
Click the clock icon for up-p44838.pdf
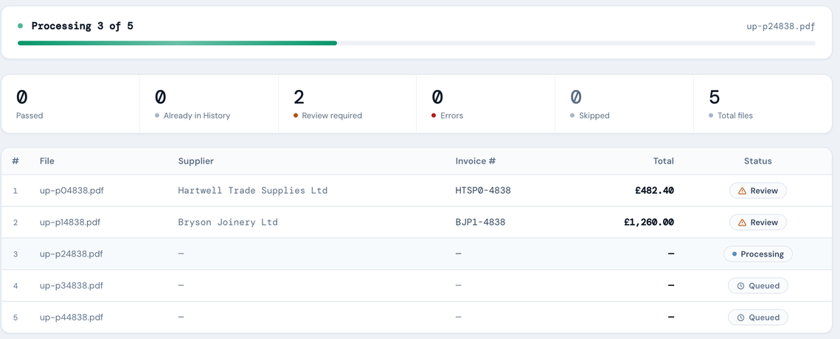point(741,318)
